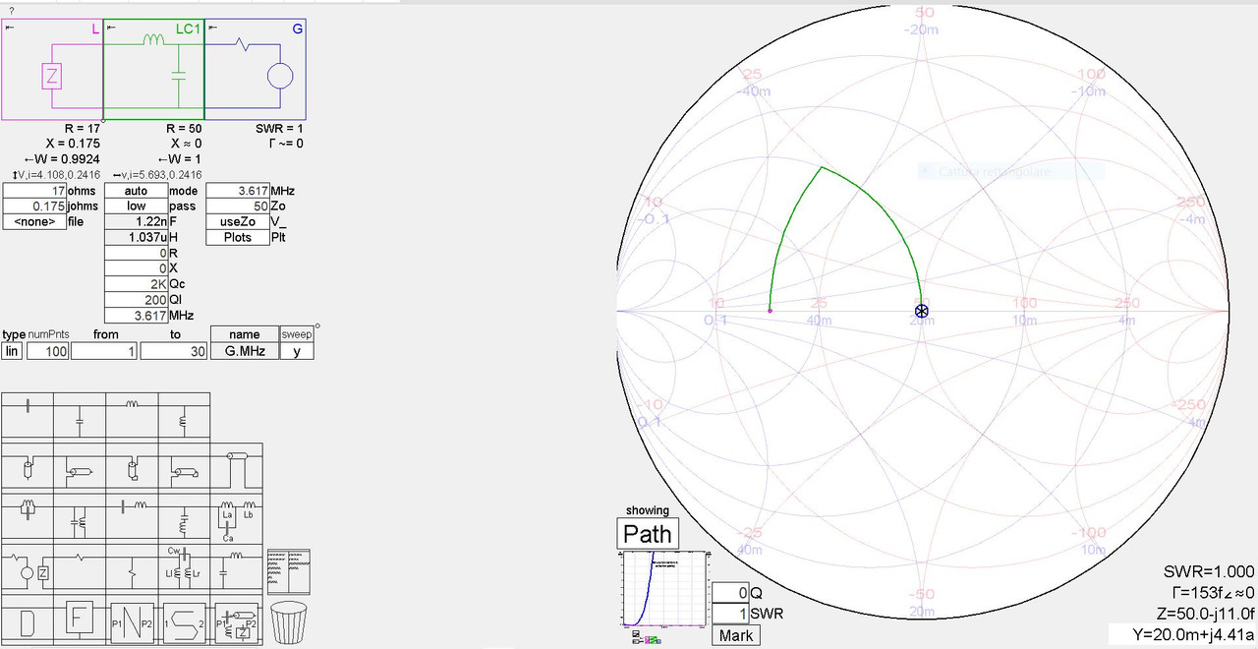Click the 17 ohms load field
This screenshot has height=649, width=1258.
34,191
